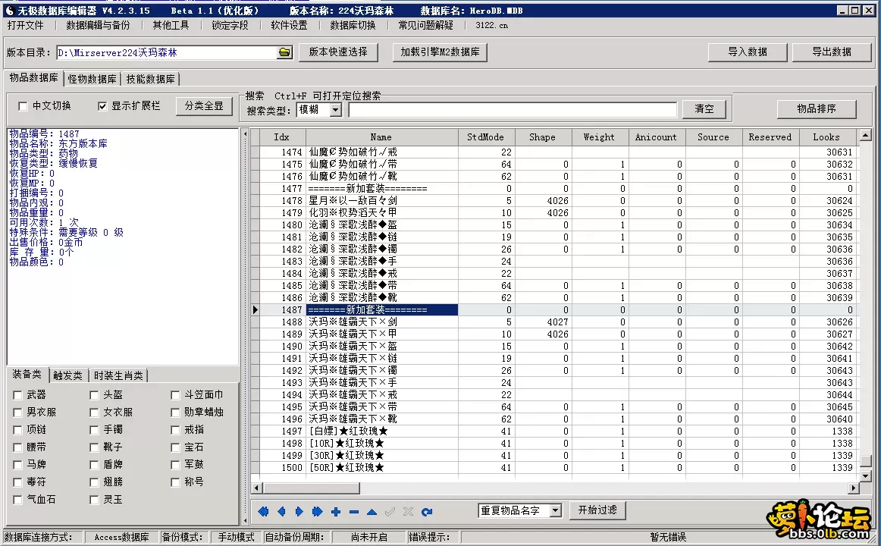Click the grid vertical scrollbar down arrow
This screenshot has height=546, width=881.
865,475
